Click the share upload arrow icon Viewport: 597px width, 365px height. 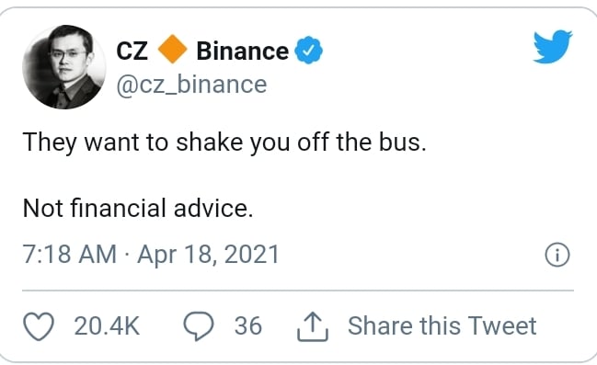(x=313, y=326)
